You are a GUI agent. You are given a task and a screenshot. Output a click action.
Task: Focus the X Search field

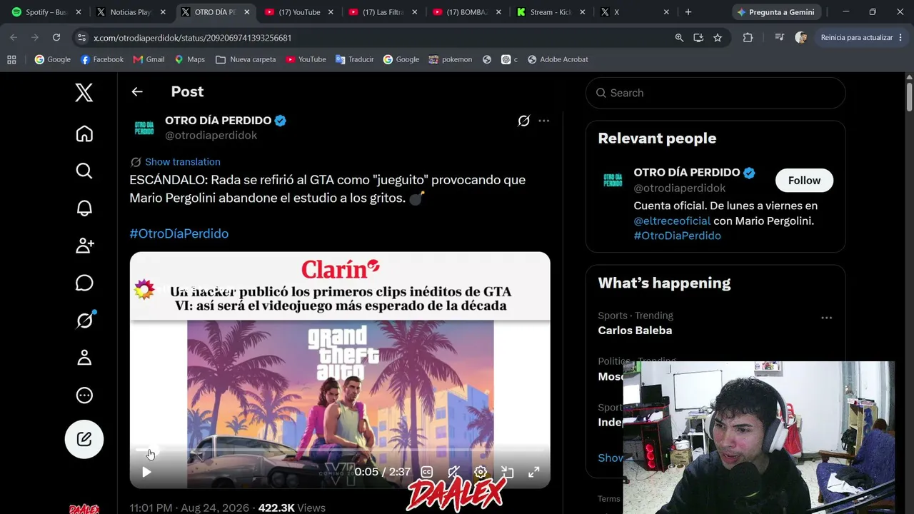point(715,93)
